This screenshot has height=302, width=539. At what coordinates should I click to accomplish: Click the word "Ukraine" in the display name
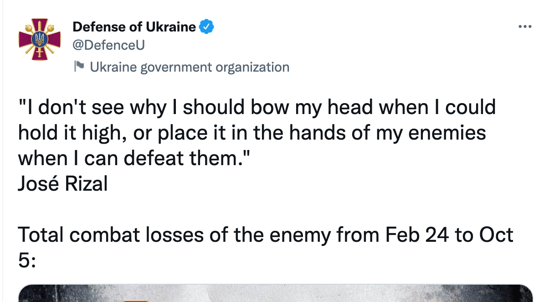[170, 27]
